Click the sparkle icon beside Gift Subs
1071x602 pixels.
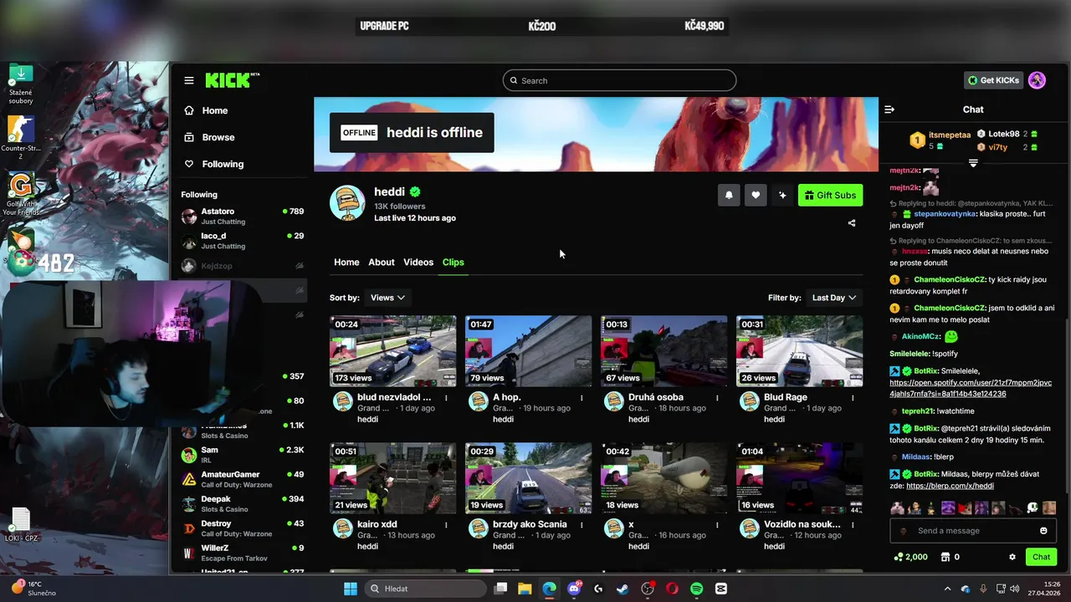782,195
